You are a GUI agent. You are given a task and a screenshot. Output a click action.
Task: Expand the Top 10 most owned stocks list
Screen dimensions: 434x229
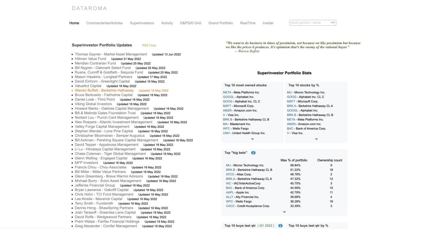click(252, 139)
